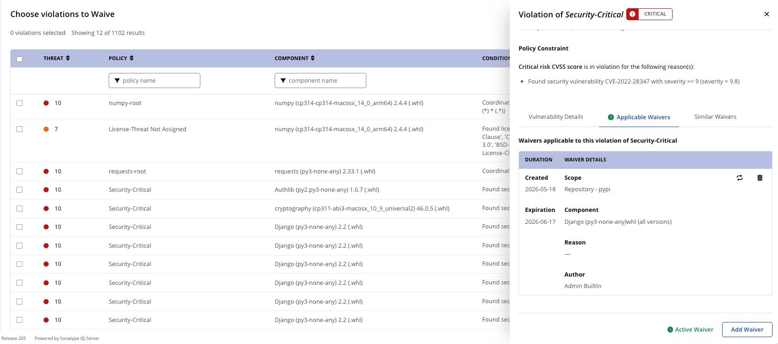
Task: Select the Applicable Waivers tab
Action: (639, 117)
